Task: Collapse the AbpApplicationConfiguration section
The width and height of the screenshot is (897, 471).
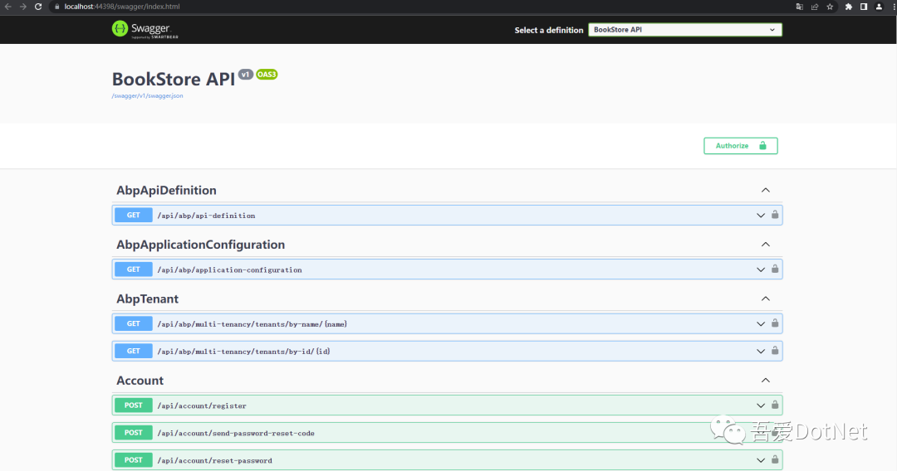Action: point(766,245)
